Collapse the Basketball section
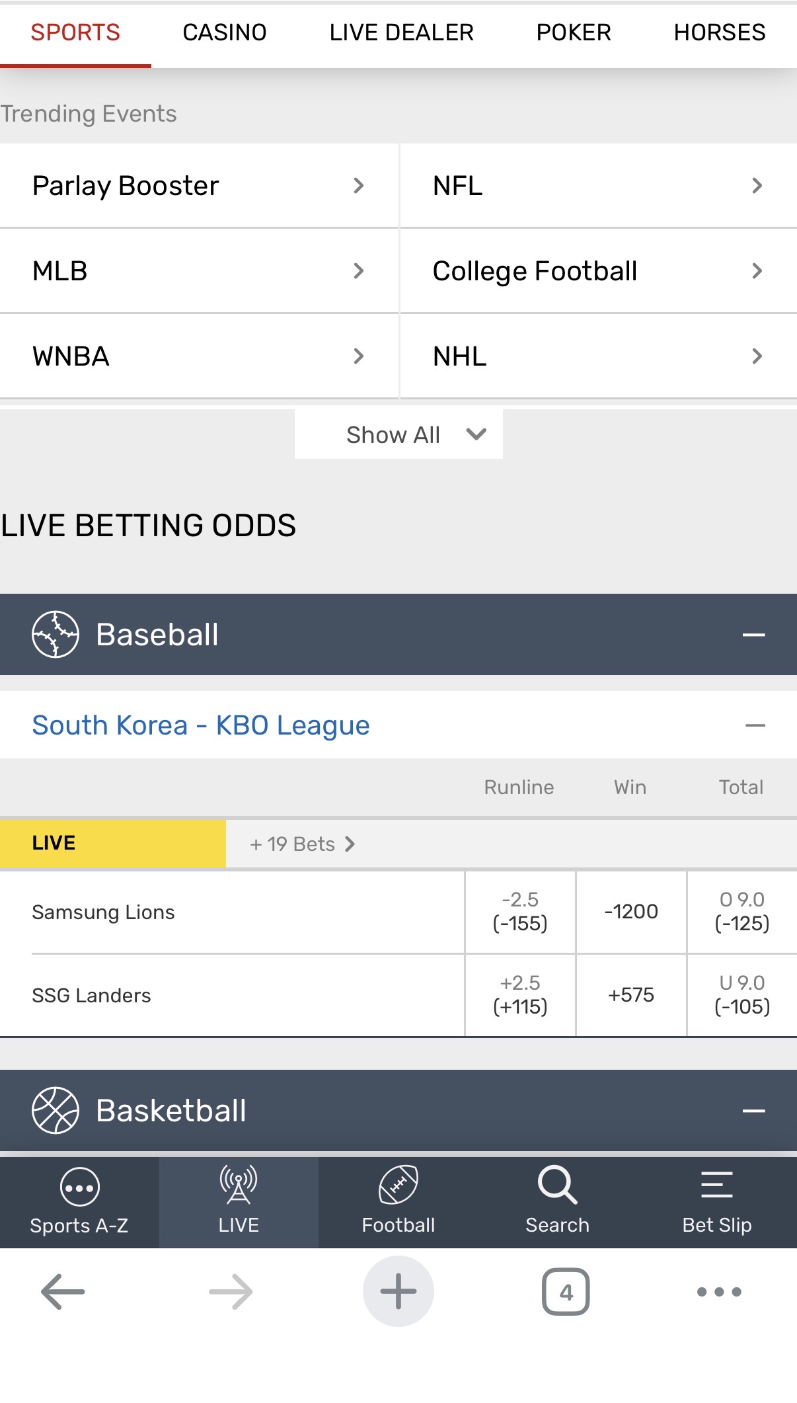 click(x=753, y=1111)
